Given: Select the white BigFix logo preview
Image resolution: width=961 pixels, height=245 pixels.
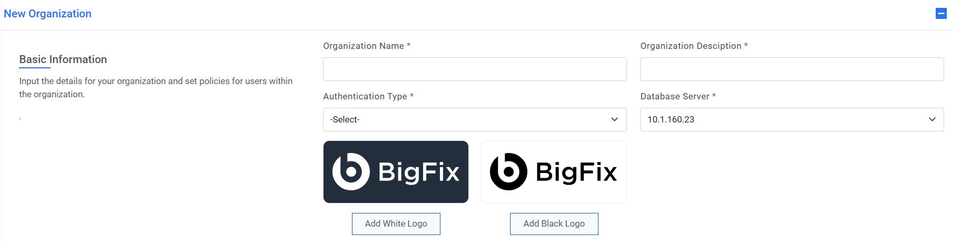Looking at the screenshot, I should tap(396, 172).
